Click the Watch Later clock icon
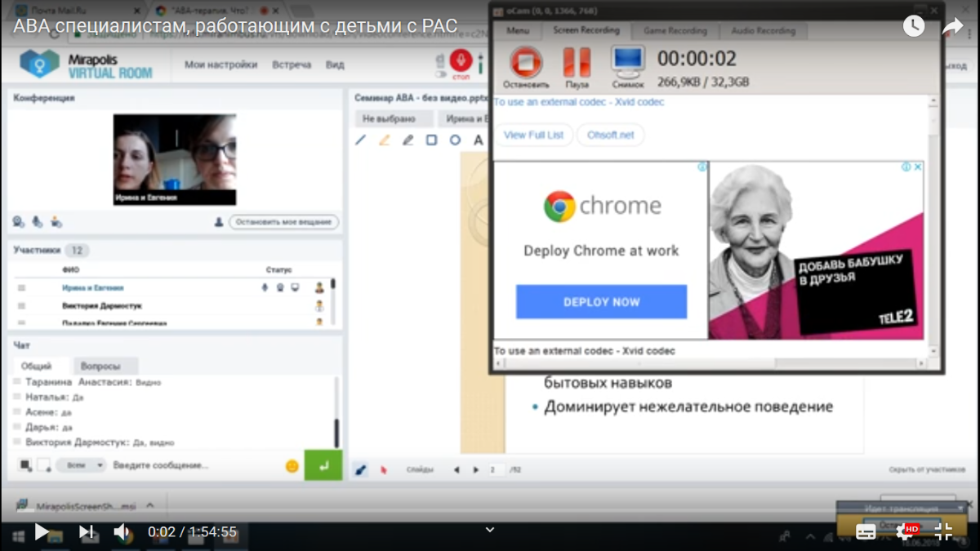980x551 pixels. (x=914, y=26)
